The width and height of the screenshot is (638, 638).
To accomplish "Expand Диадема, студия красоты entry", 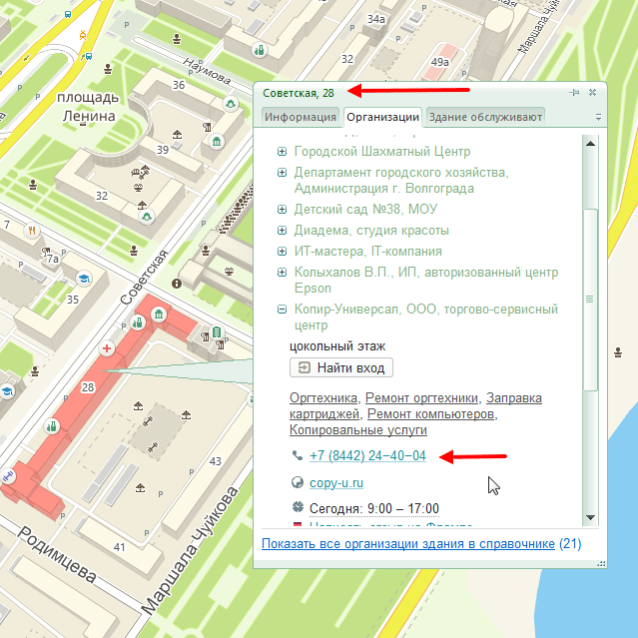I will (282, 231).
